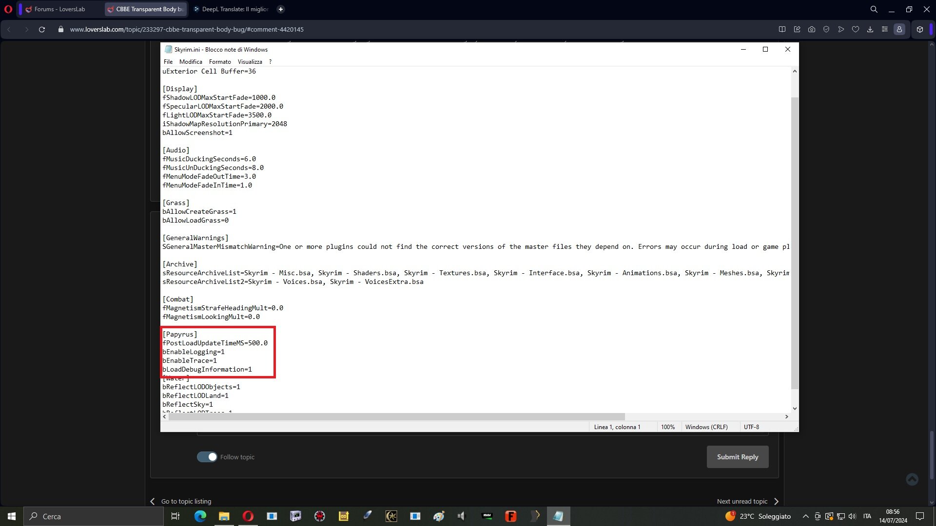Viewport: 936px width, 526px height.
Task: Click Notepad's horizontal scrollbar thumb
Action: point(396,416)
